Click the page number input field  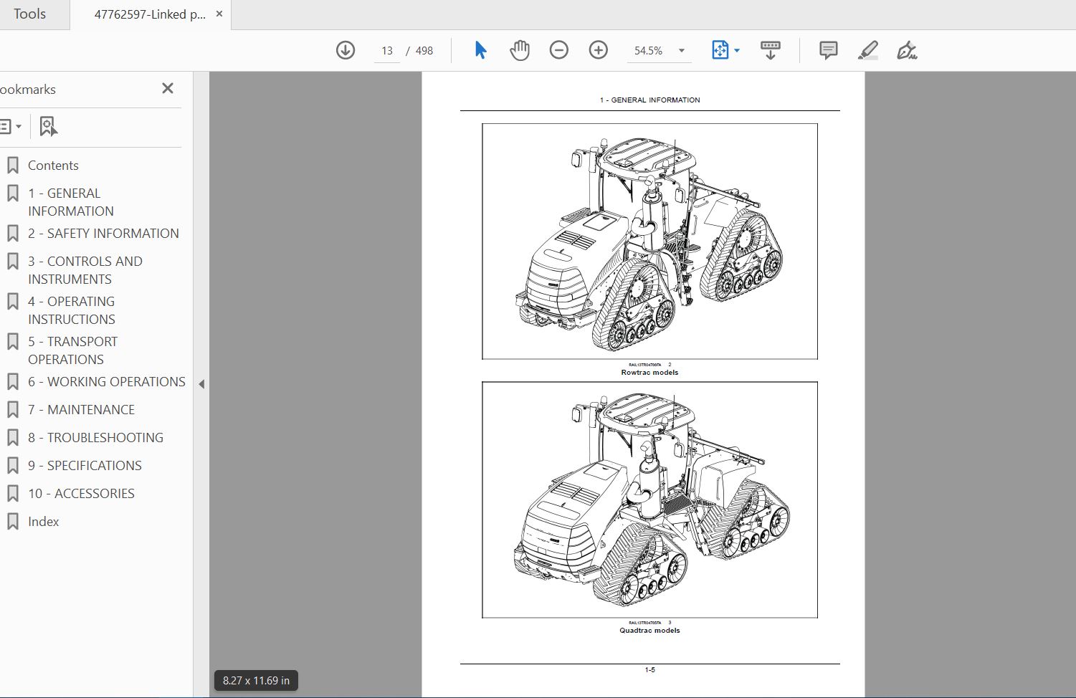387,51
